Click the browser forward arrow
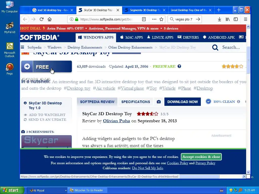 (33, 19)
